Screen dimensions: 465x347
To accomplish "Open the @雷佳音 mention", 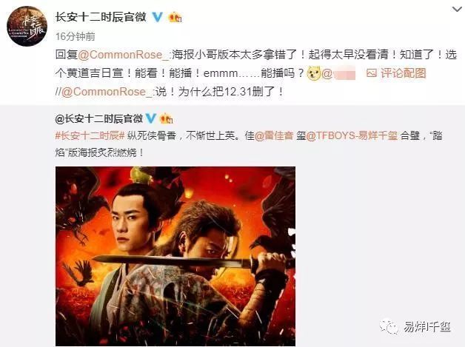I will 274,135.
